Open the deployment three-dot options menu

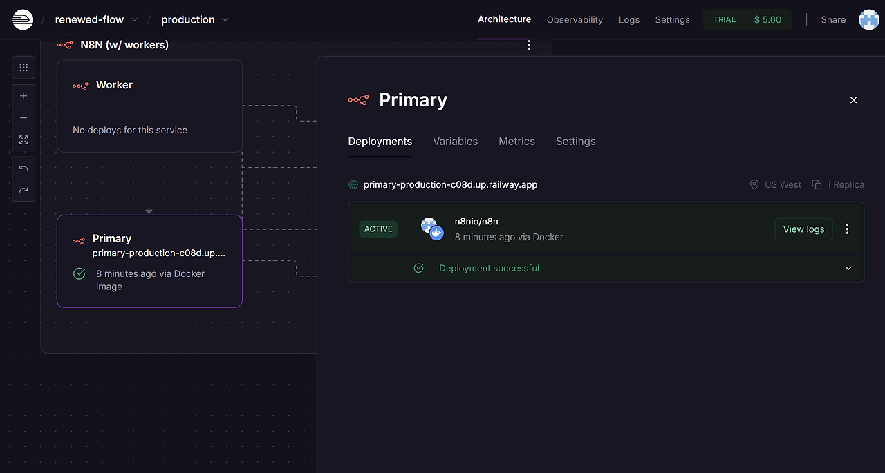(x=848, y=229)
